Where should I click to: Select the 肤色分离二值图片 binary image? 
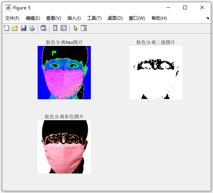[x=156, y=72]
